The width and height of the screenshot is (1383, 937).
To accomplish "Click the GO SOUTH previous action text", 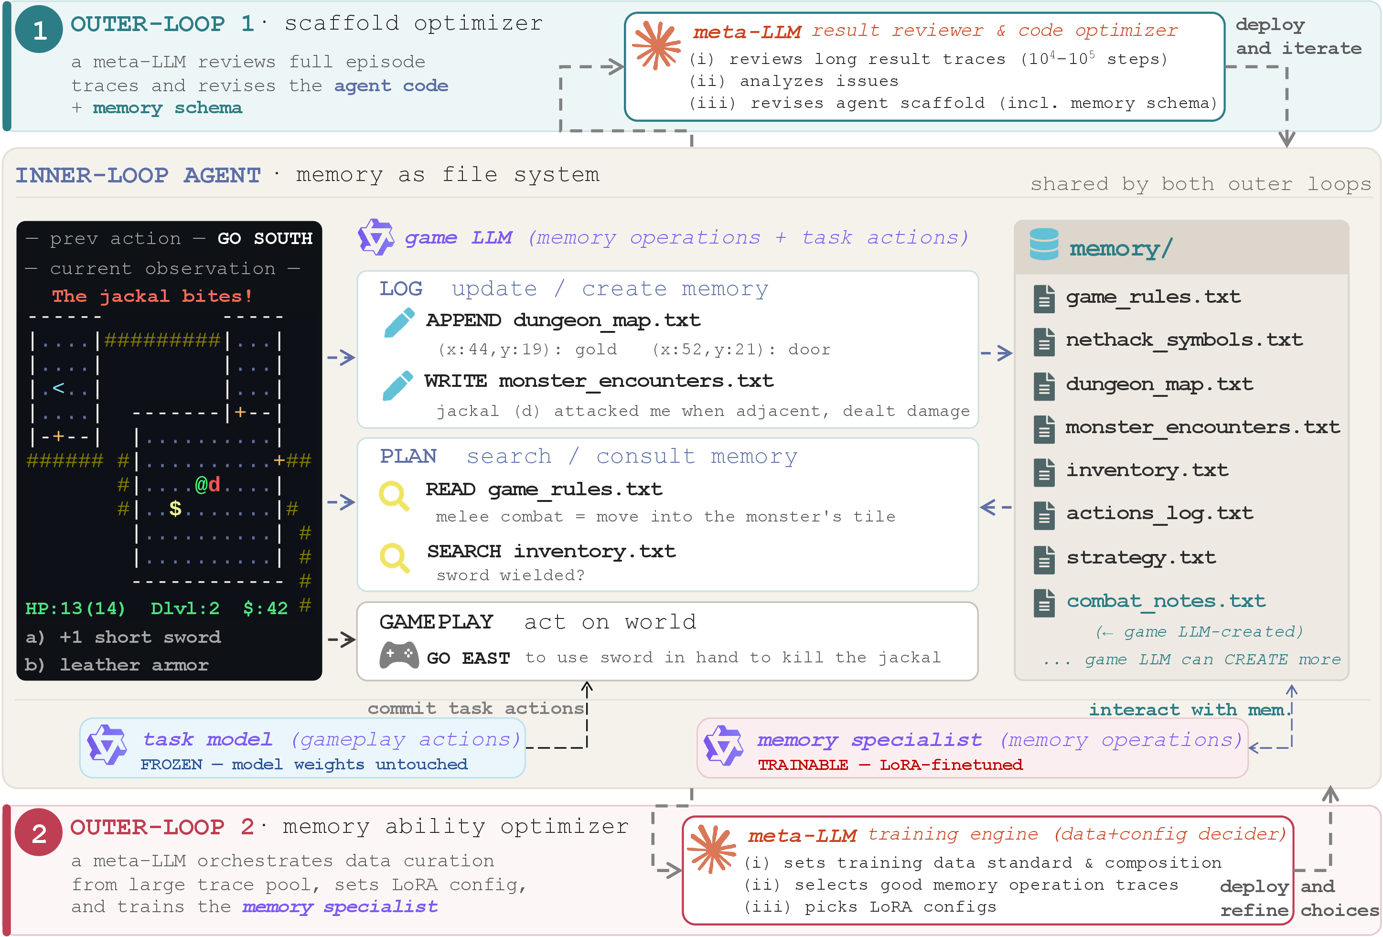I will (265, 238).
